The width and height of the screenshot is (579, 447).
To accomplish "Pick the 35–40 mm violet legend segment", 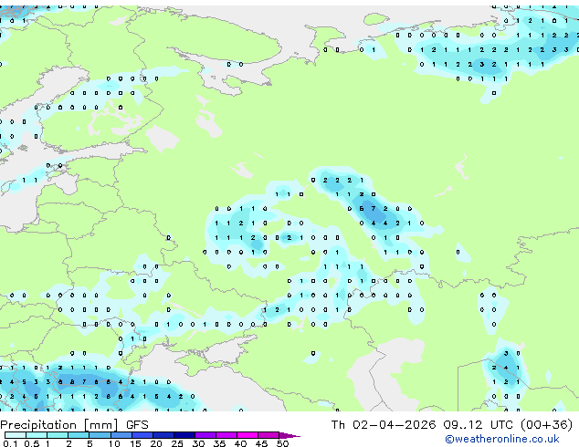I will pos(226,435).
